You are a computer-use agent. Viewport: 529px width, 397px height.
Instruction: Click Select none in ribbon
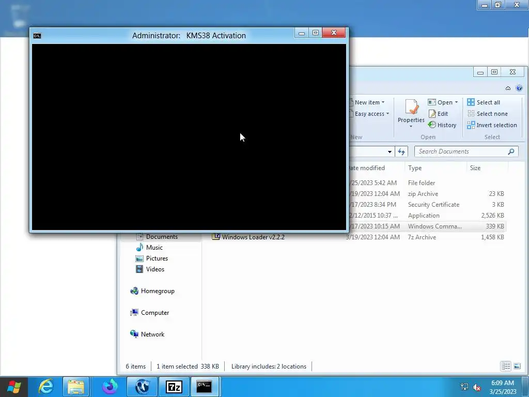point(488,114)
